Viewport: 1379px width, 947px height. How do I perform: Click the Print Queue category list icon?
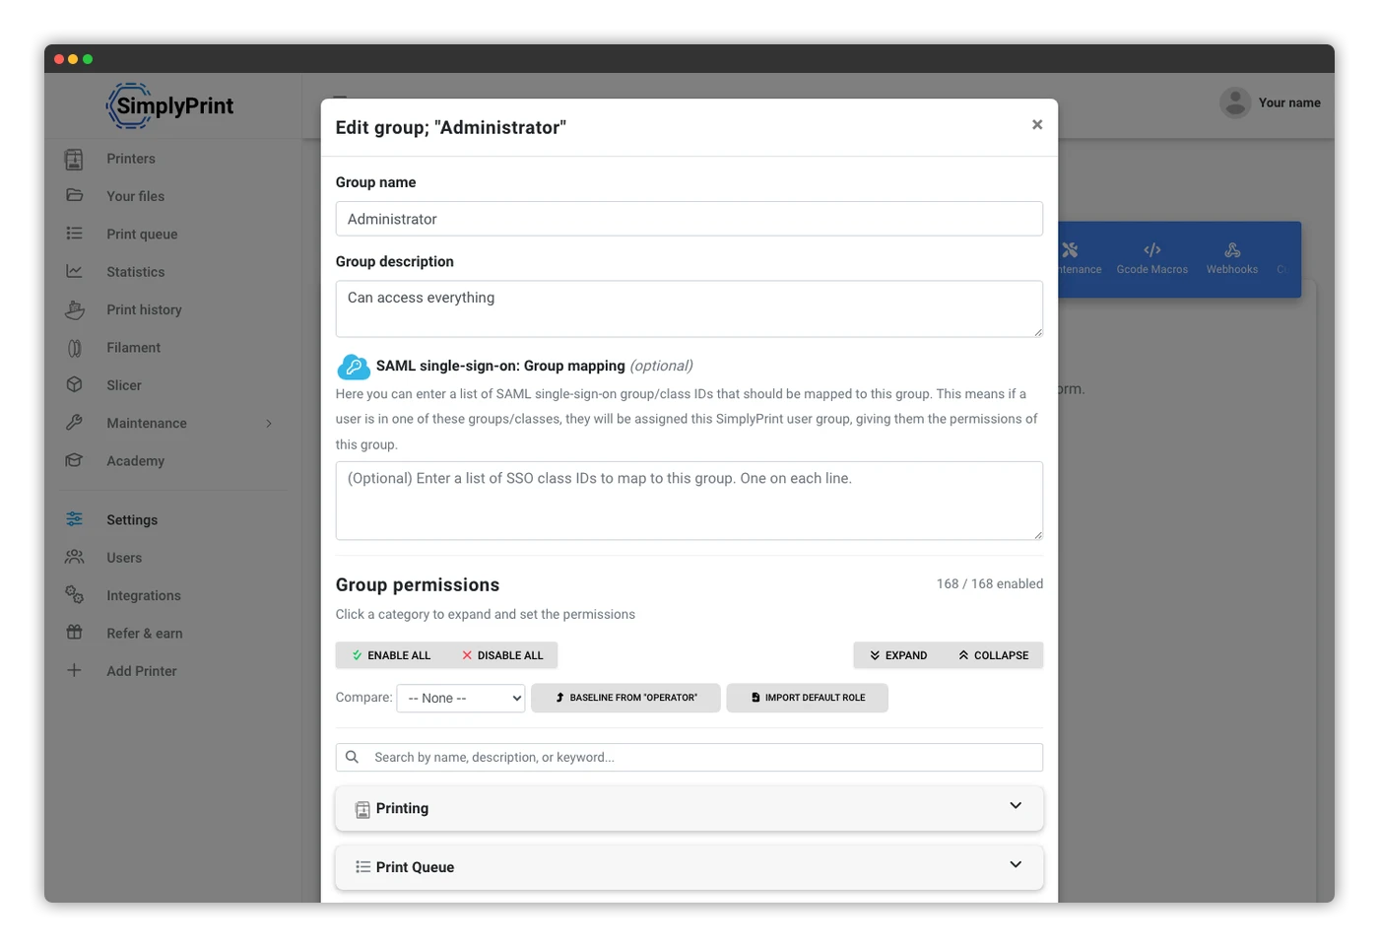(362, 867)
